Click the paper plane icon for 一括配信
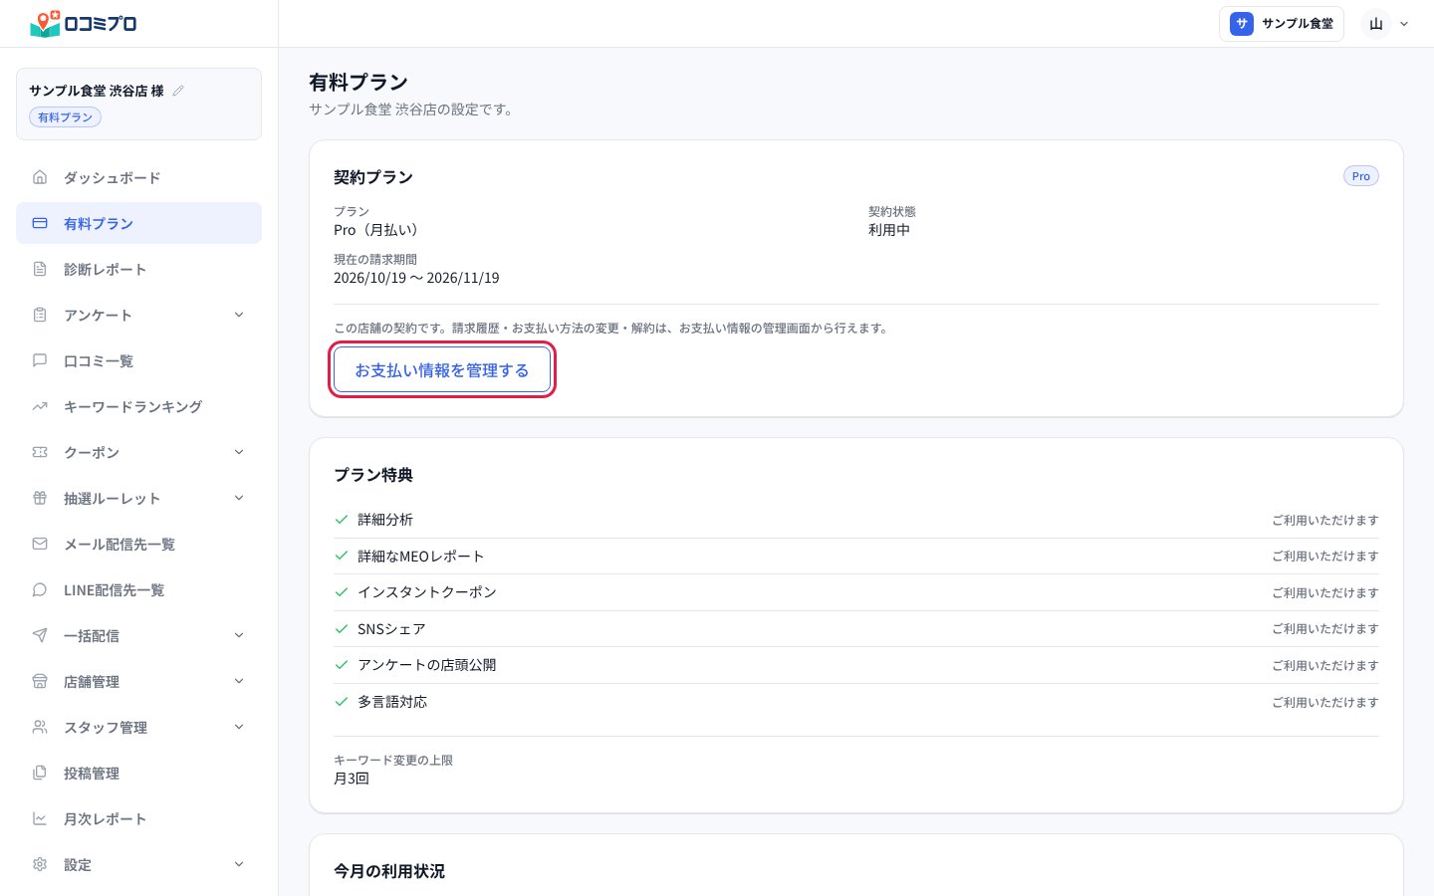Screen dimensions: 1434x896 point(40,635)
